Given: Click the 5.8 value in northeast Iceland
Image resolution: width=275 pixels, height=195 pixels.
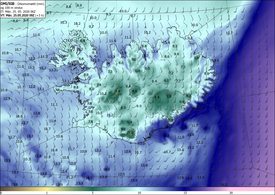Looking at the screenshot, I should tap(197, 58).
